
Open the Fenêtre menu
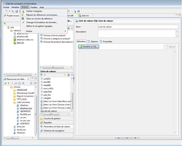[x=34, y=7]
